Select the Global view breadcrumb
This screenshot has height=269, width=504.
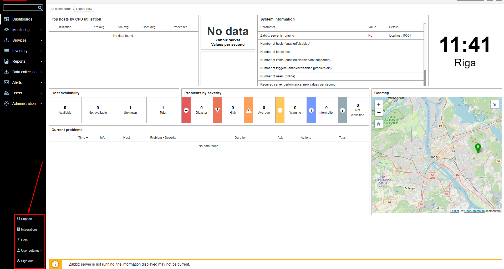(x=84, y=9)
